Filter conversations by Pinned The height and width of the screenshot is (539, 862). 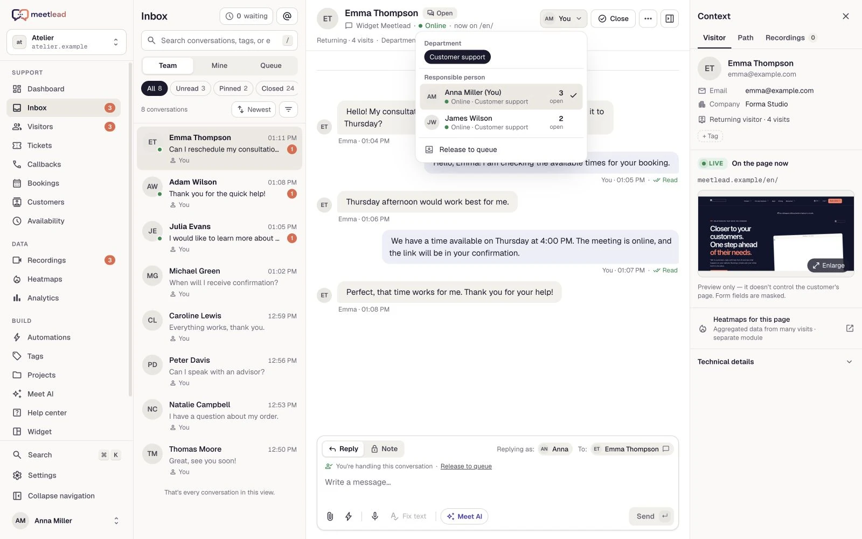pyautogui.click(x=233, y=88)
